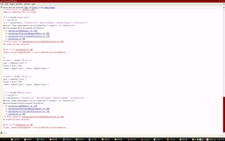Click 'Unable to determine the file format.' text
Screen dimensions: 225x141
[20, 12]
